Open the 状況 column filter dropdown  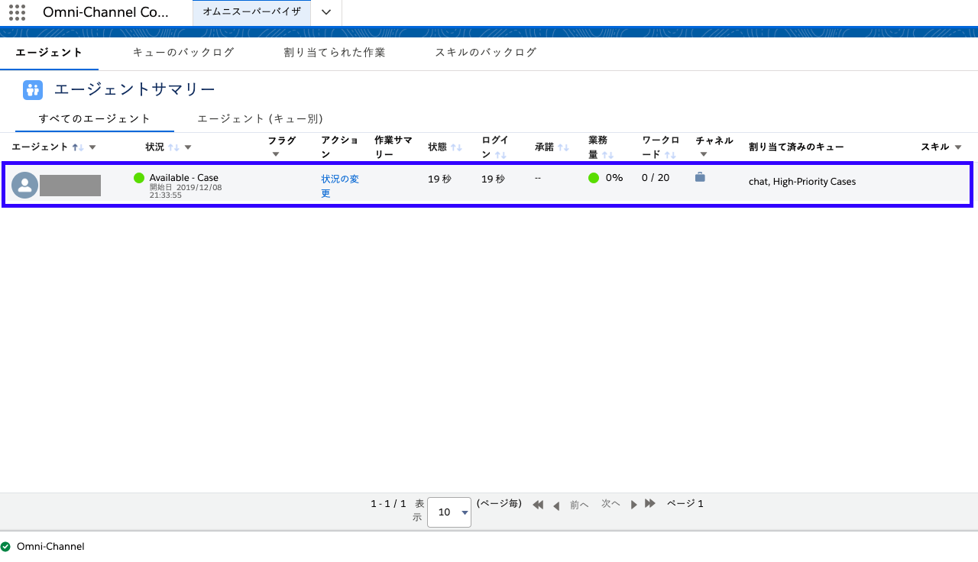click(188, 147)
